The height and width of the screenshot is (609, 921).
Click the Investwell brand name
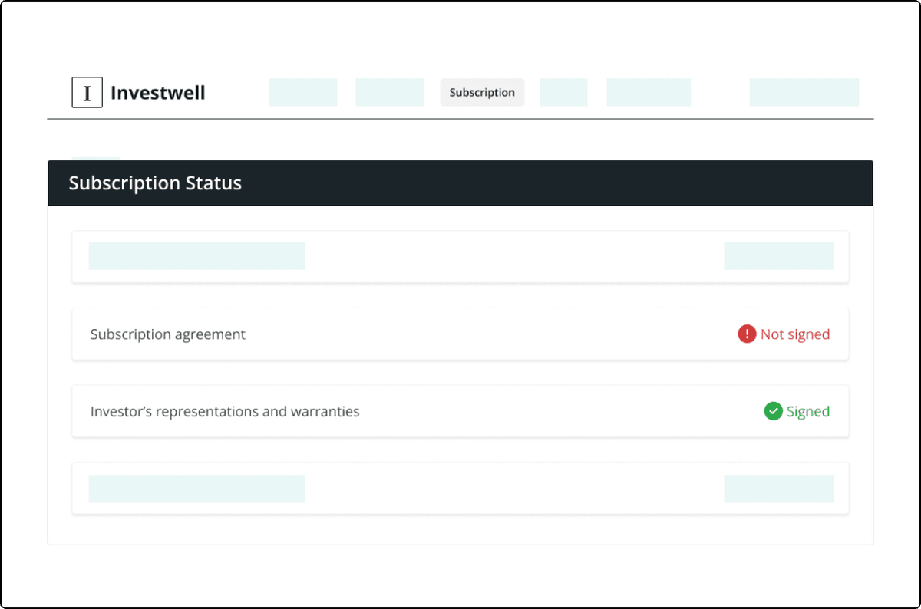pyautogui.click(x=158, y=93)
